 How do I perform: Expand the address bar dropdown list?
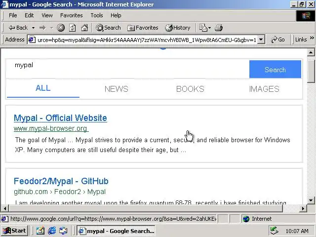click(261, 39)
